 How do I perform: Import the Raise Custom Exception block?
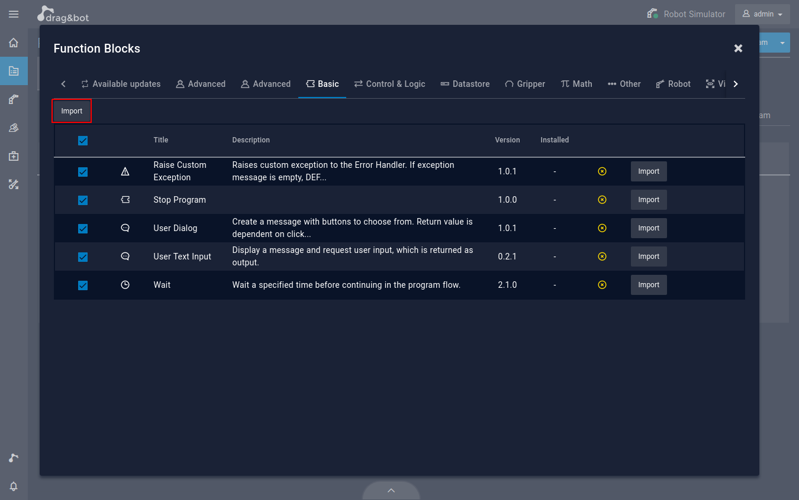point(649,171)
